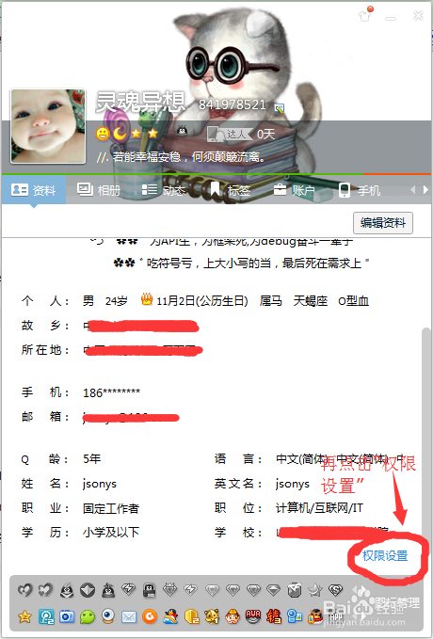Click the 达人 badge icon
The image size is (433, 639).
(x=229, y=134)
